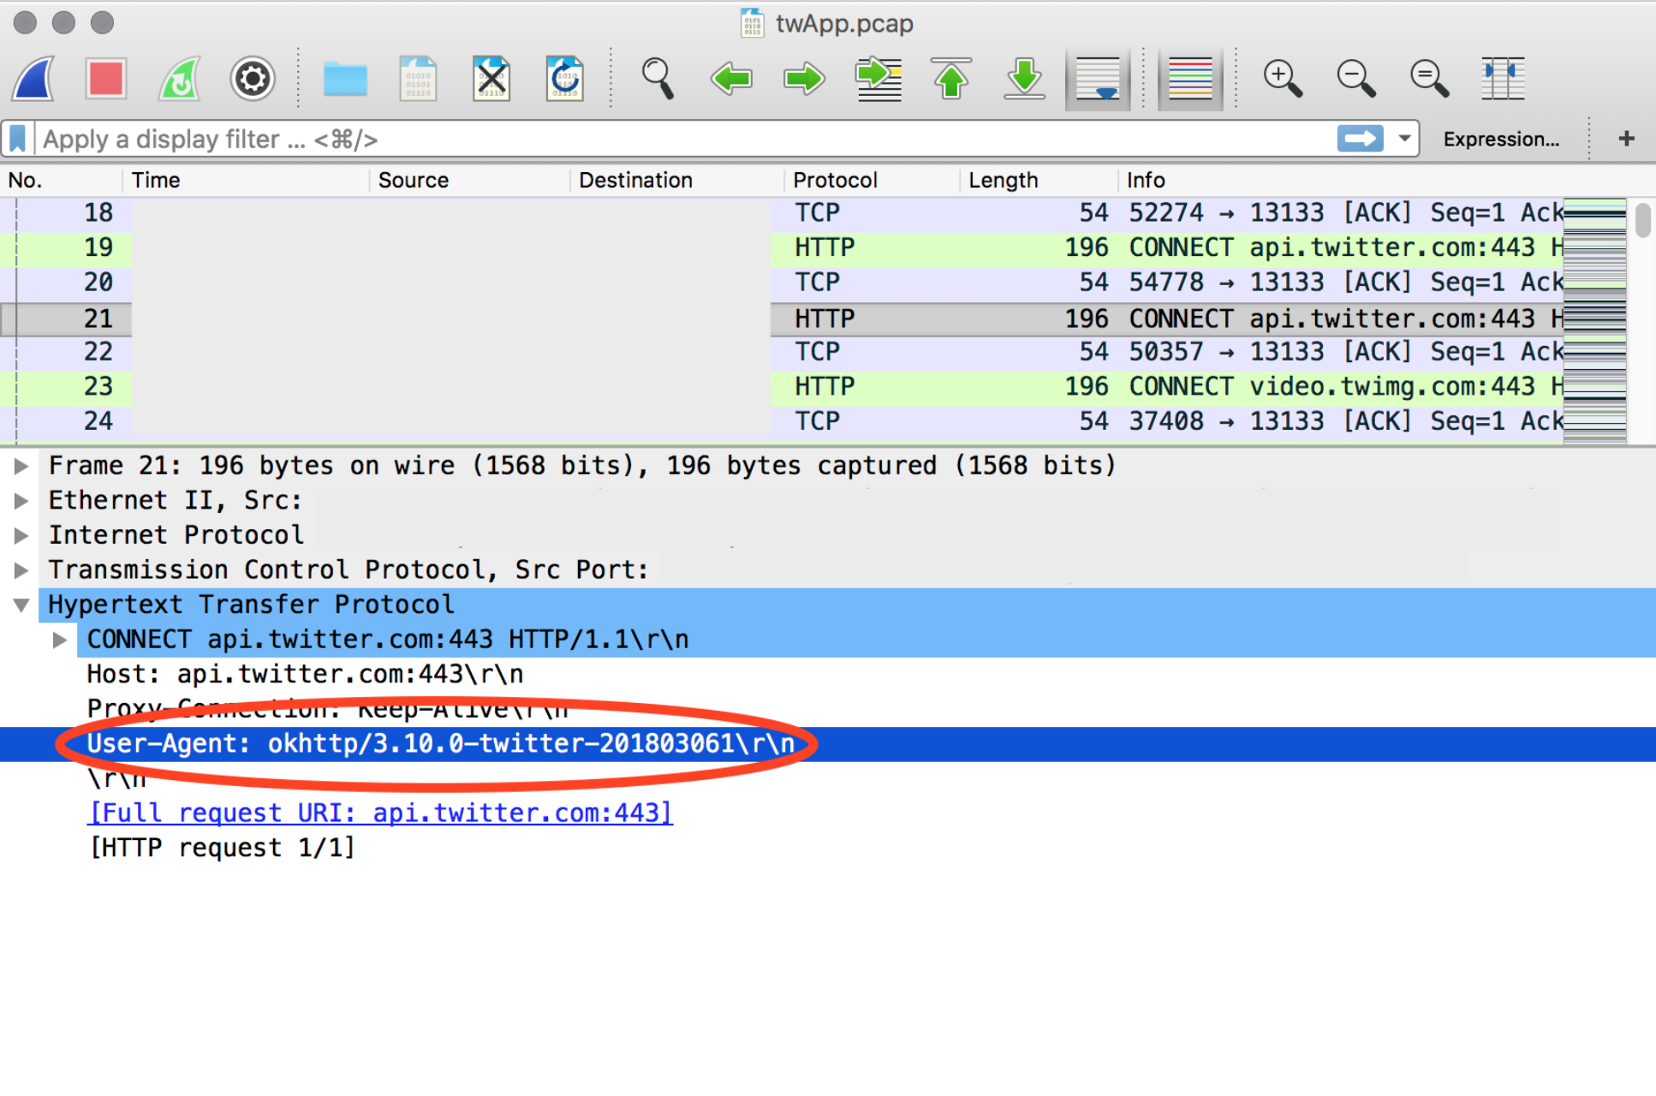This screenshot has height=1096, width=1656.
Task: Open capture options gear icon
Action: (x=253, y=79)
